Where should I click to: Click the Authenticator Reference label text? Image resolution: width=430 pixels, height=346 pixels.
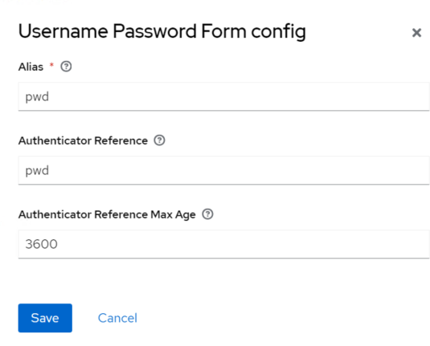(x=83, y=140)
